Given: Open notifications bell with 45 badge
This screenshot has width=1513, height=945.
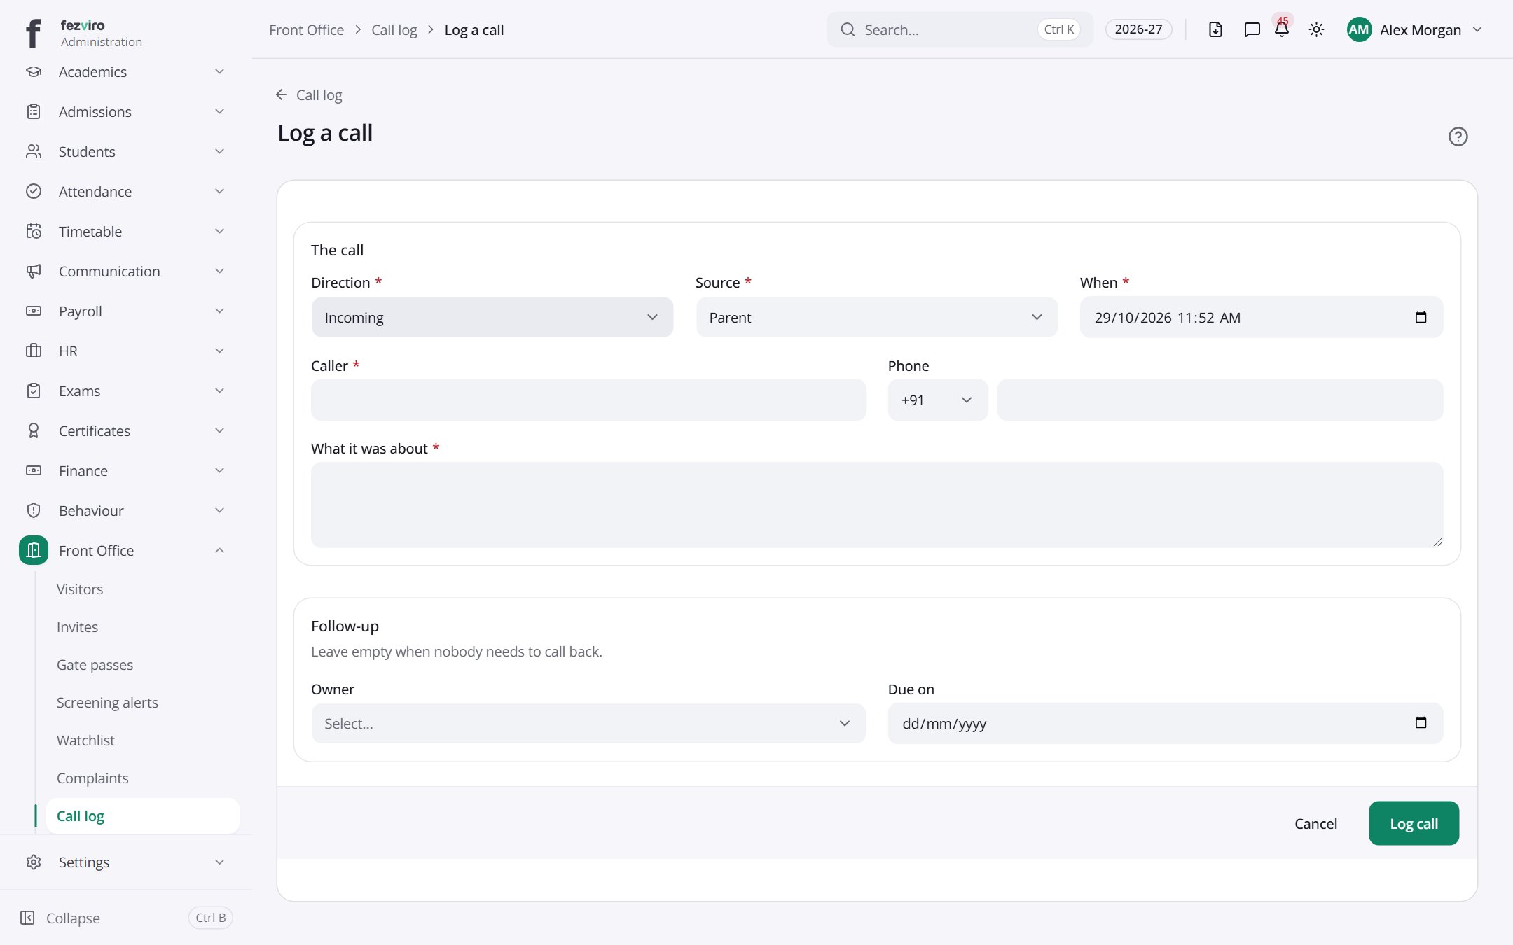Looking at the screenshot, I should point(1282,29).
